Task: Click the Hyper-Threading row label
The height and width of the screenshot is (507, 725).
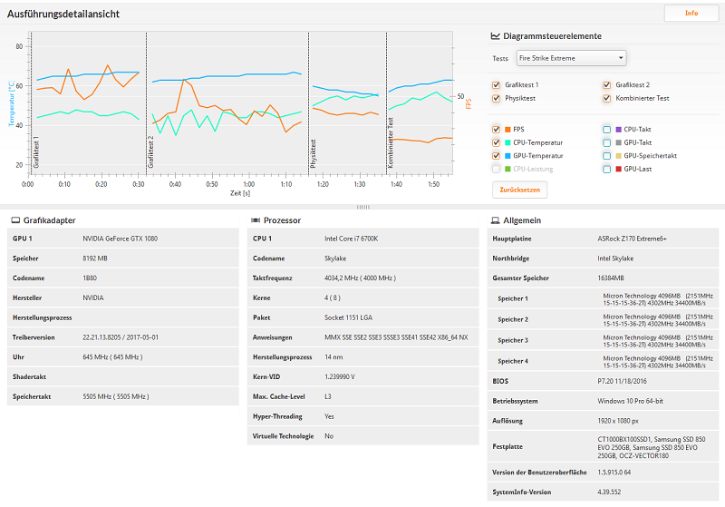Action: pyautogui.click(x=277, y=416)
